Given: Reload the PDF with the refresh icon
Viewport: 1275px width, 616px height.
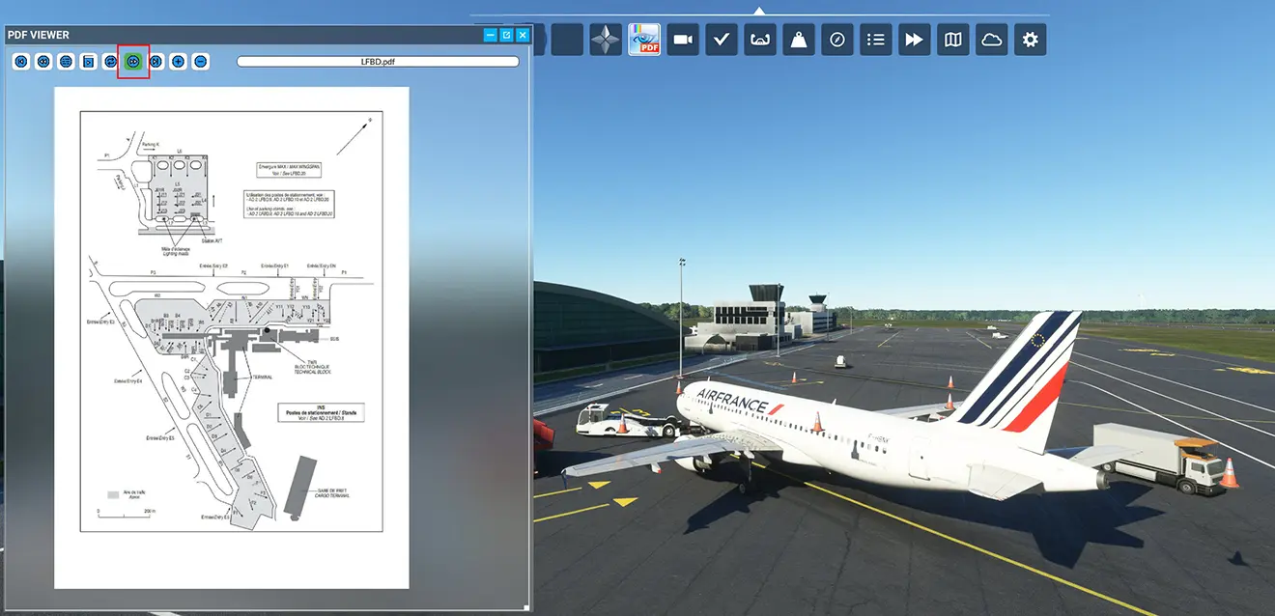Looking at the screenshot, I should (111, 62).
